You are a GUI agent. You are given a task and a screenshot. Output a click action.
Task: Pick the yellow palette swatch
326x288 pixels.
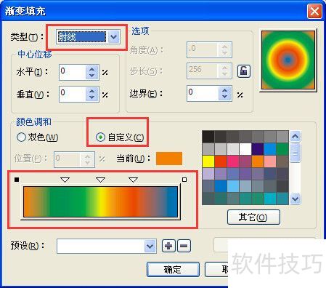pos(208,161)
